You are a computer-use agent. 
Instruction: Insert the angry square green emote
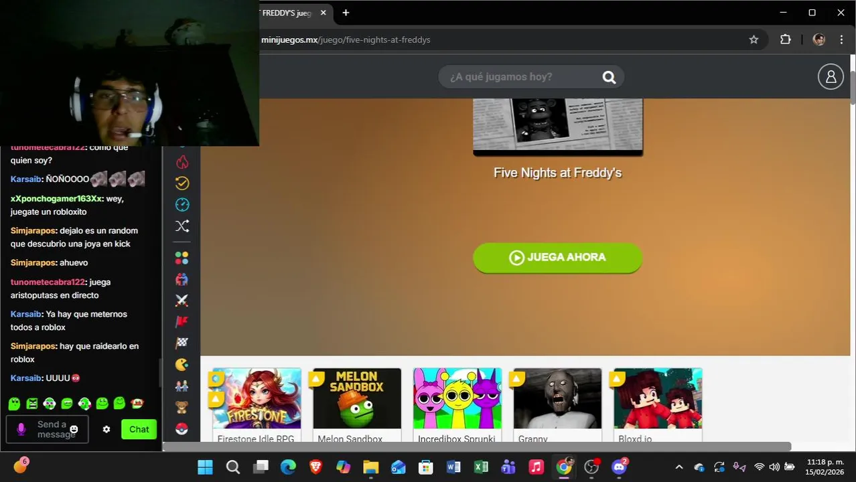pos(31,404)
